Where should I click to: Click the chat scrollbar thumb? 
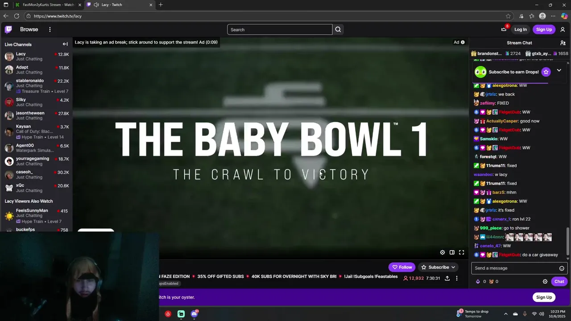[568, 241]
